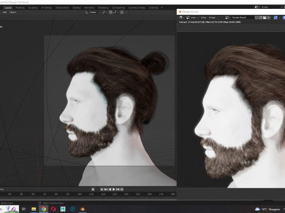Toggle fake user shield for Render Result
This screenshot has width=285, height=213.
(x=256, y=18)
